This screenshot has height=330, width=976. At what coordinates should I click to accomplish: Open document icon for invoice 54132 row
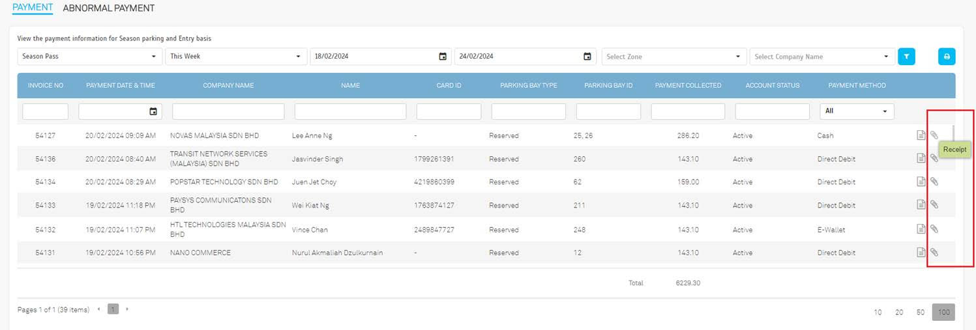921,229
